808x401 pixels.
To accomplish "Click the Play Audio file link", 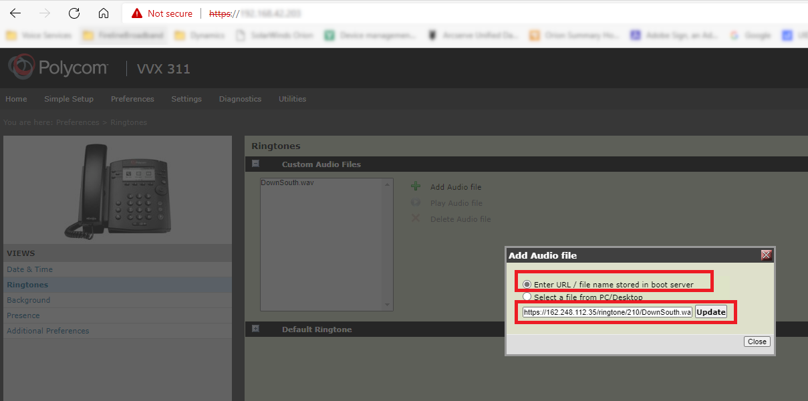I will (x=456, y=203).
